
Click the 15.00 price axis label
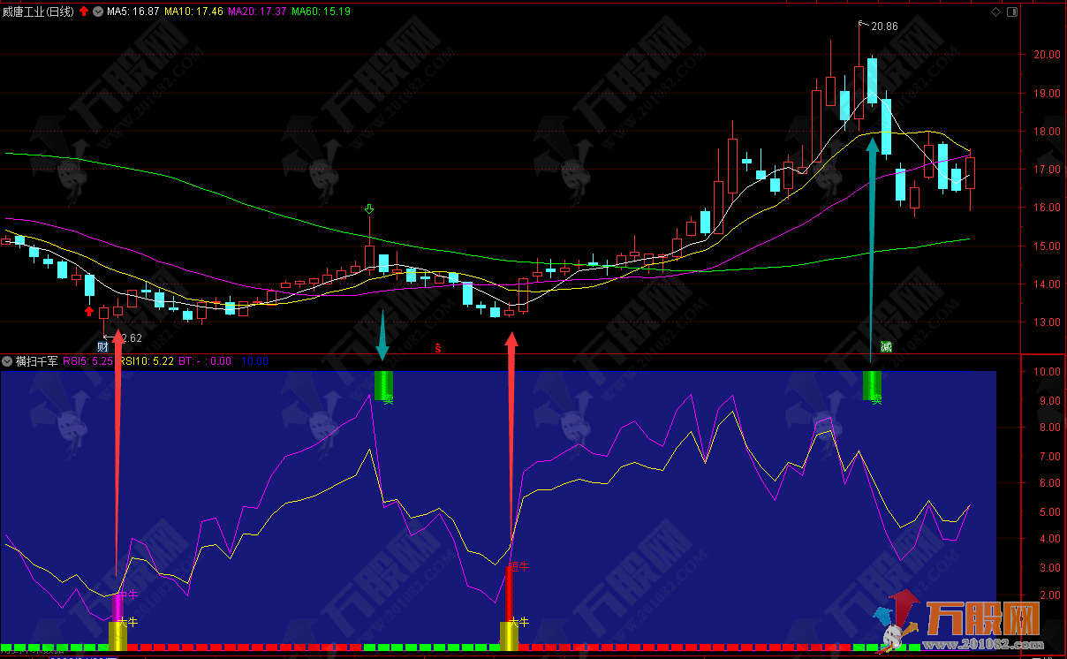click(x=1048, y=246)
